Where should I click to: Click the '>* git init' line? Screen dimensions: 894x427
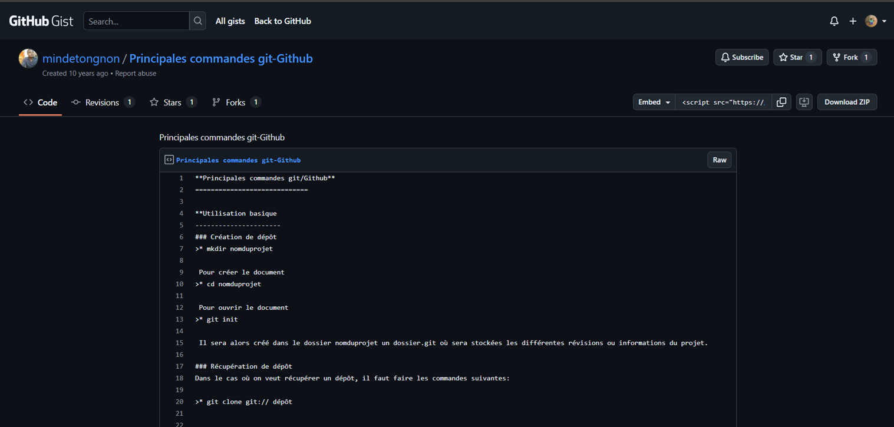pyautogui.click(x=216, y=319)
